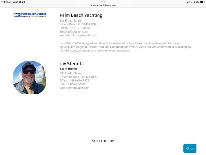This screenshot has width=206, height=155.
Task: Click the Palm Beach Yachting logo
Action: 30,15
